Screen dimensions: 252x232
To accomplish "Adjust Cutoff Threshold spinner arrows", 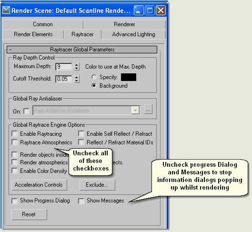I will (x=77, y=79).
